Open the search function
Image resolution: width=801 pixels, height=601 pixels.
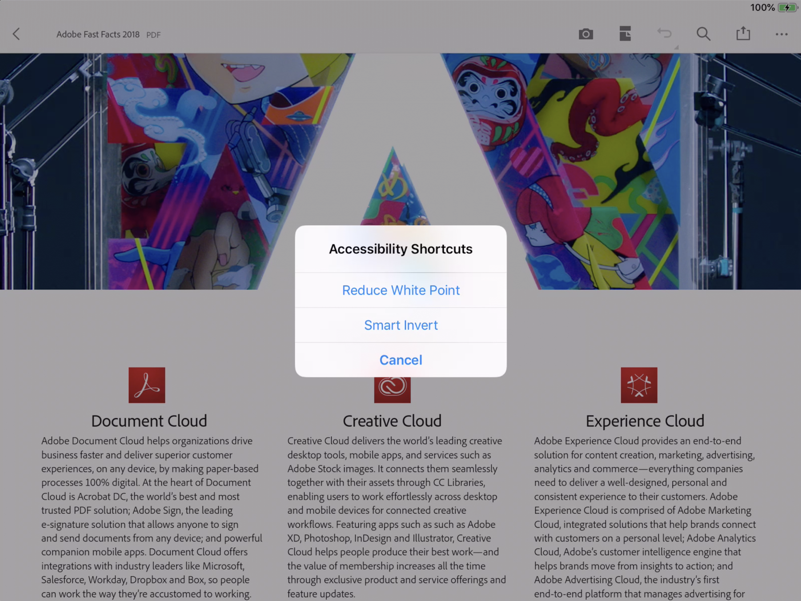coord(704,34)
